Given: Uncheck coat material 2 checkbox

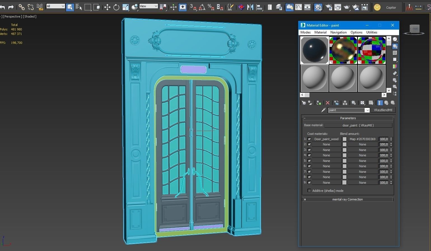Looking at the screenshot, I should [309, 144].
